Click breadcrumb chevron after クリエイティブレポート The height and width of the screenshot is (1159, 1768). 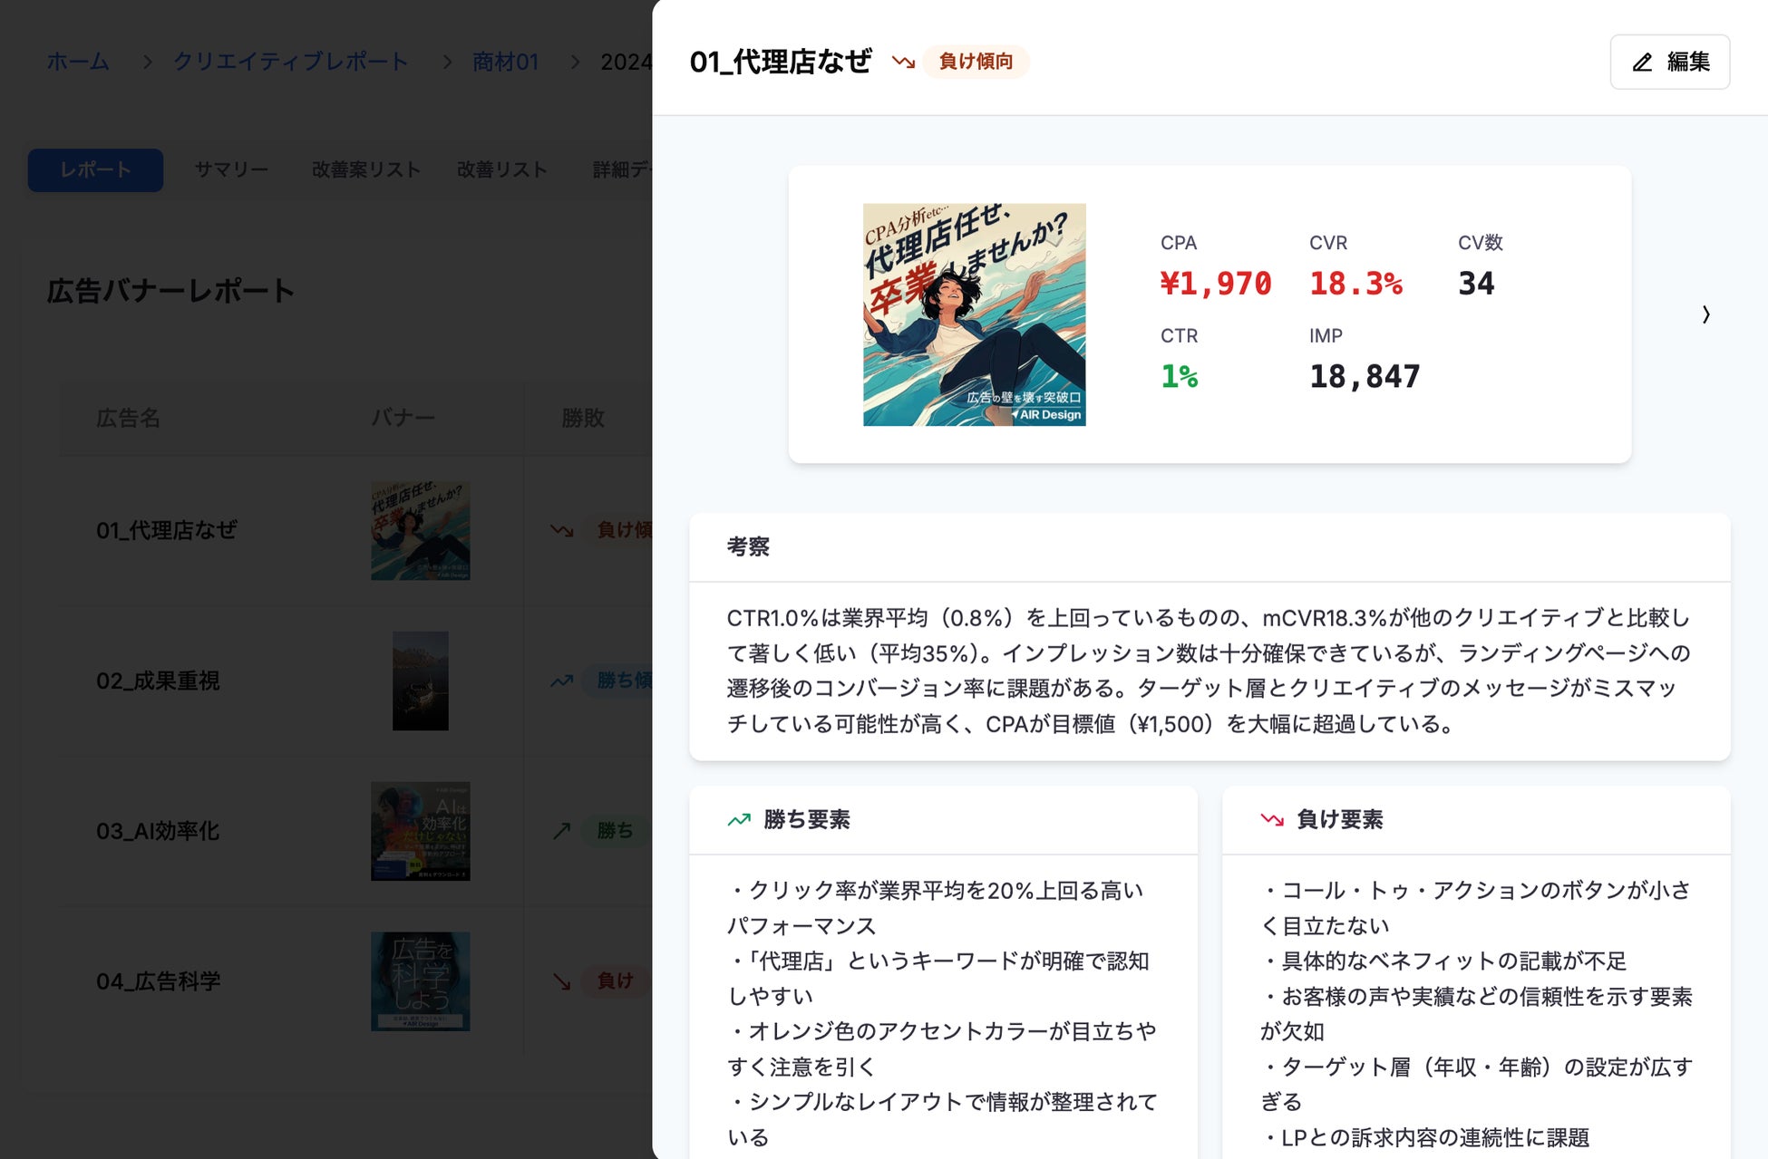447,62
